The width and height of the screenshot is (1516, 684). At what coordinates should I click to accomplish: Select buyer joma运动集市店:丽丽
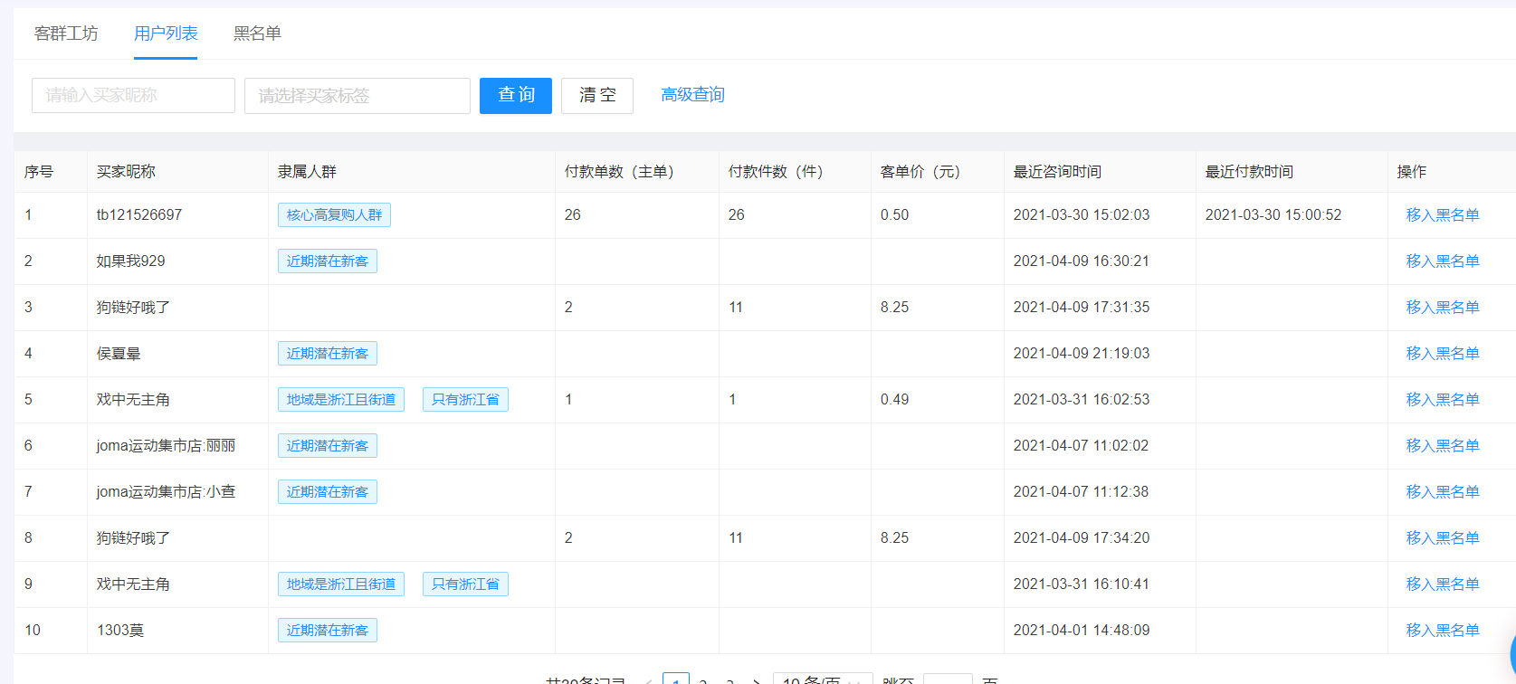pos(166,446)
